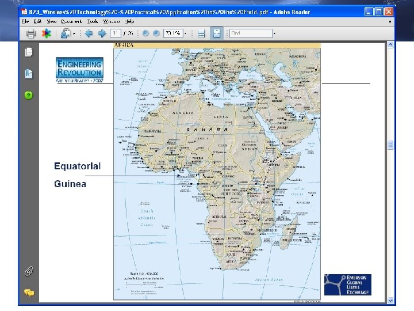Image resolution: width=414 pixels, height=311 pixels.
Task: Zoom out with the minus button
Action: pyautogui.click(x=145, y=33)
